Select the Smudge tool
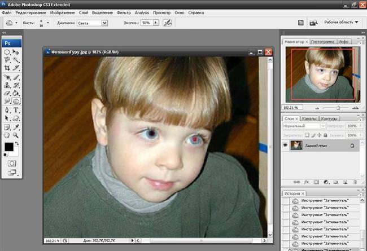Screen dimensions: 367x251 tap(7, 101)
